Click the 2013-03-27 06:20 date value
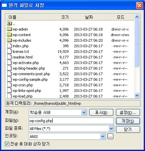 [88, 40]
